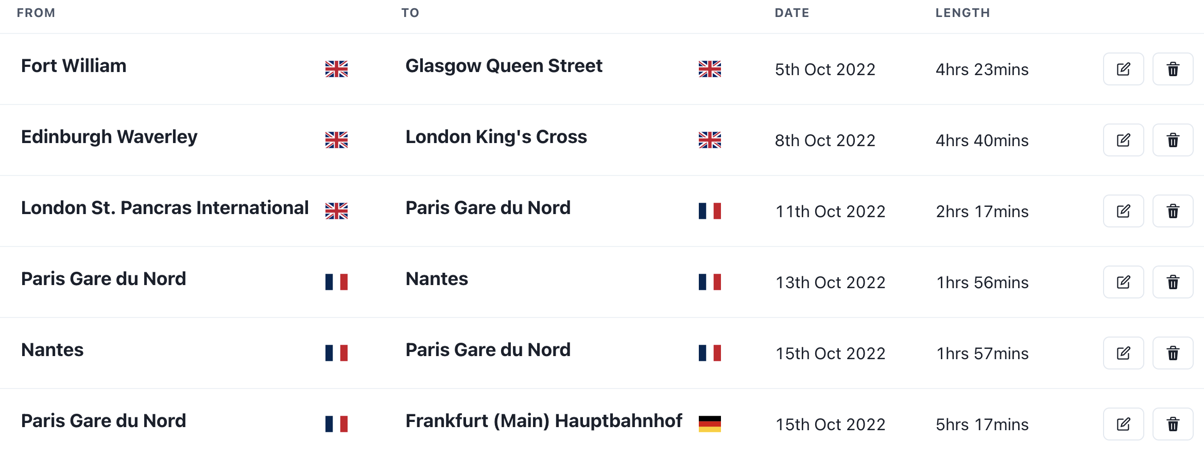This screenshot has height=459, width=1204.
Task: Edit the London St. Pancras journey
Action: (x=1123, y=211)
